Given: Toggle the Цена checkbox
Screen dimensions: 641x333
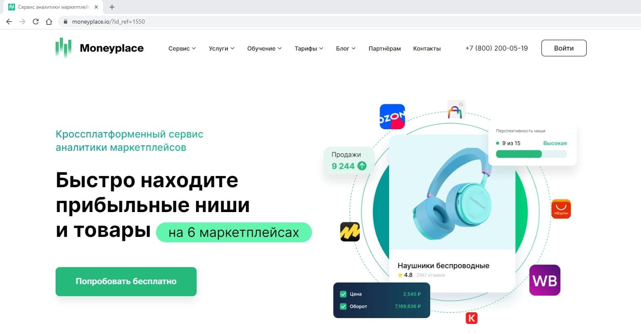Looking at the screenshot, I should [x=343, y=294].
